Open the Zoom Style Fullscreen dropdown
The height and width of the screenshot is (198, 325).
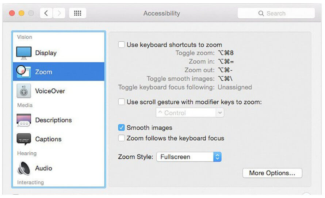189,157
